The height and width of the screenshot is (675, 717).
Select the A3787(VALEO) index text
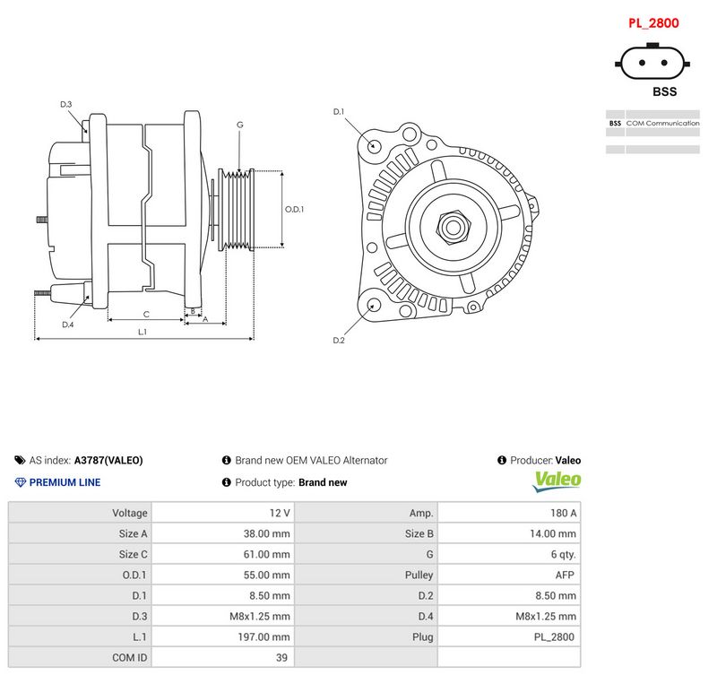click(x=108, y=460)
